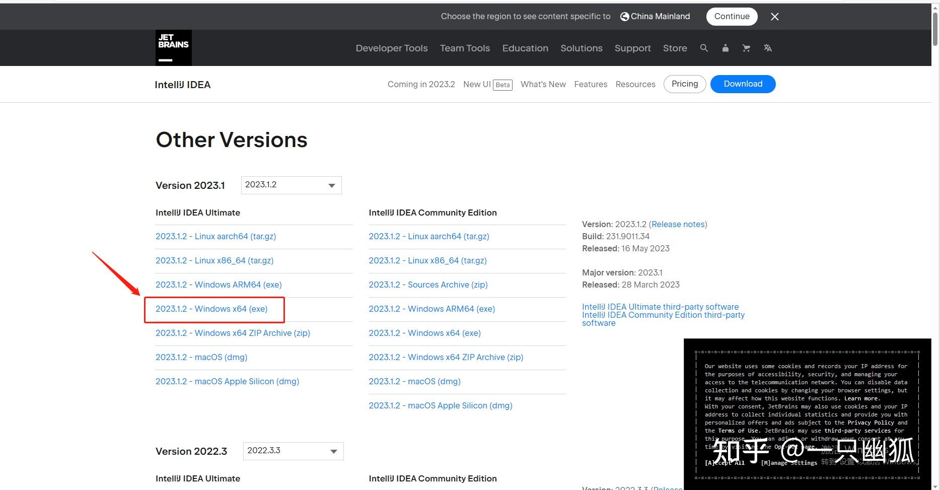Open the Solutions menu
This screenshot has width=940, height=490.
pyautogui.click(x=582, y=48)
